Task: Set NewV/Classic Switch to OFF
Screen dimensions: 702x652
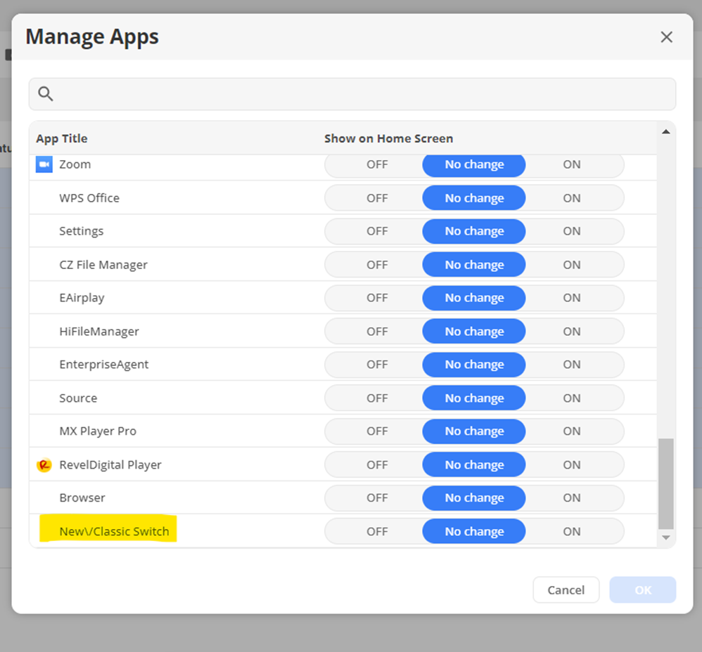Action: click(x=377, y=531)
